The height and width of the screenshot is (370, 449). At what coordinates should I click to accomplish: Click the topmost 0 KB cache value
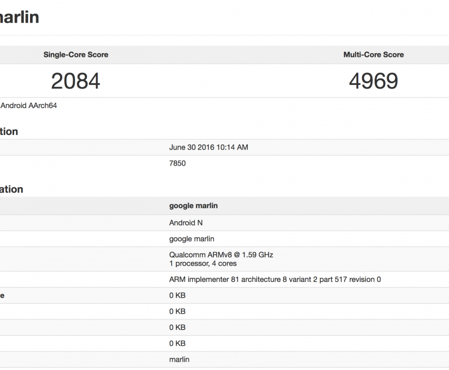[177, 296]
